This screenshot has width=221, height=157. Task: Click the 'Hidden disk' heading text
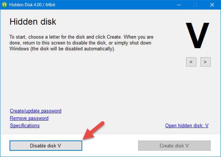click(x=33, y=22)
